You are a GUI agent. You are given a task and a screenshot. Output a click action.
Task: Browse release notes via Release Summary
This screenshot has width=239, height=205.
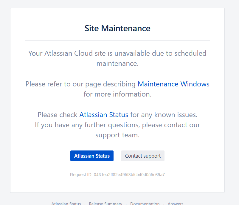(x=105, y=203)
